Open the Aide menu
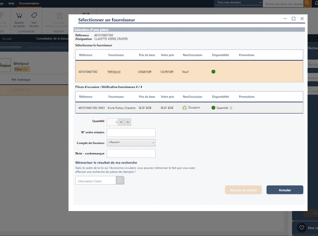Image resolution: width=318 pixels, height=236 pixels. [11, 3]
